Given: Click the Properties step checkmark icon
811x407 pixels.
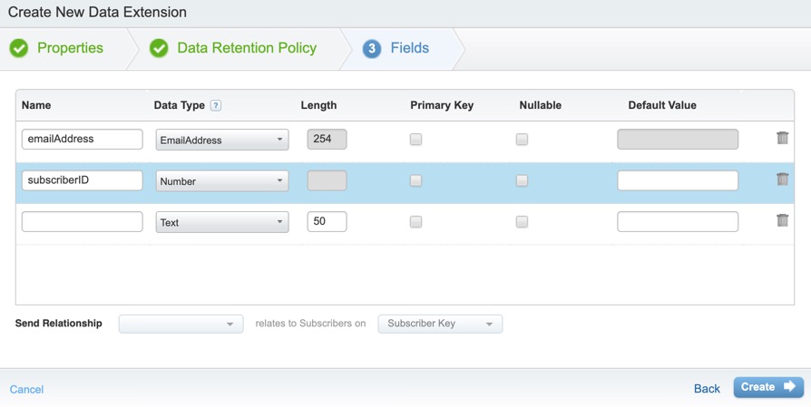Looking at the screenshot, I should click(x=19, y=48).
